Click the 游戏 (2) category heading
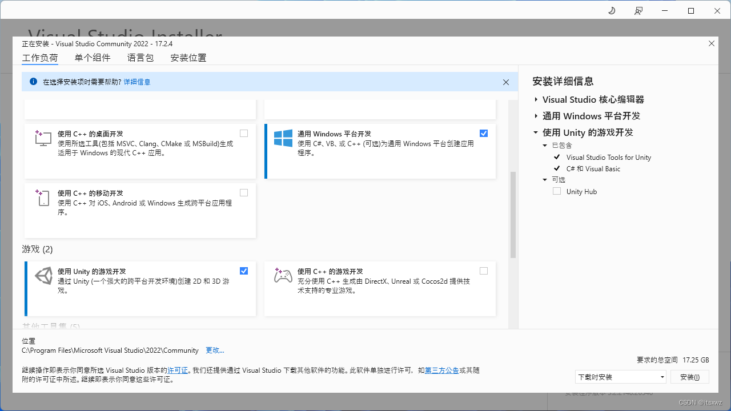 pyautogui.click(x=37, y=249)
